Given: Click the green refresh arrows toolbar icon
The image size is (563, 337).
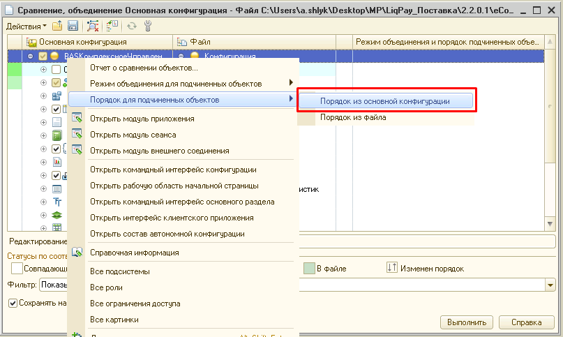Looking at the screenshot, I should [x=132, y=26].
